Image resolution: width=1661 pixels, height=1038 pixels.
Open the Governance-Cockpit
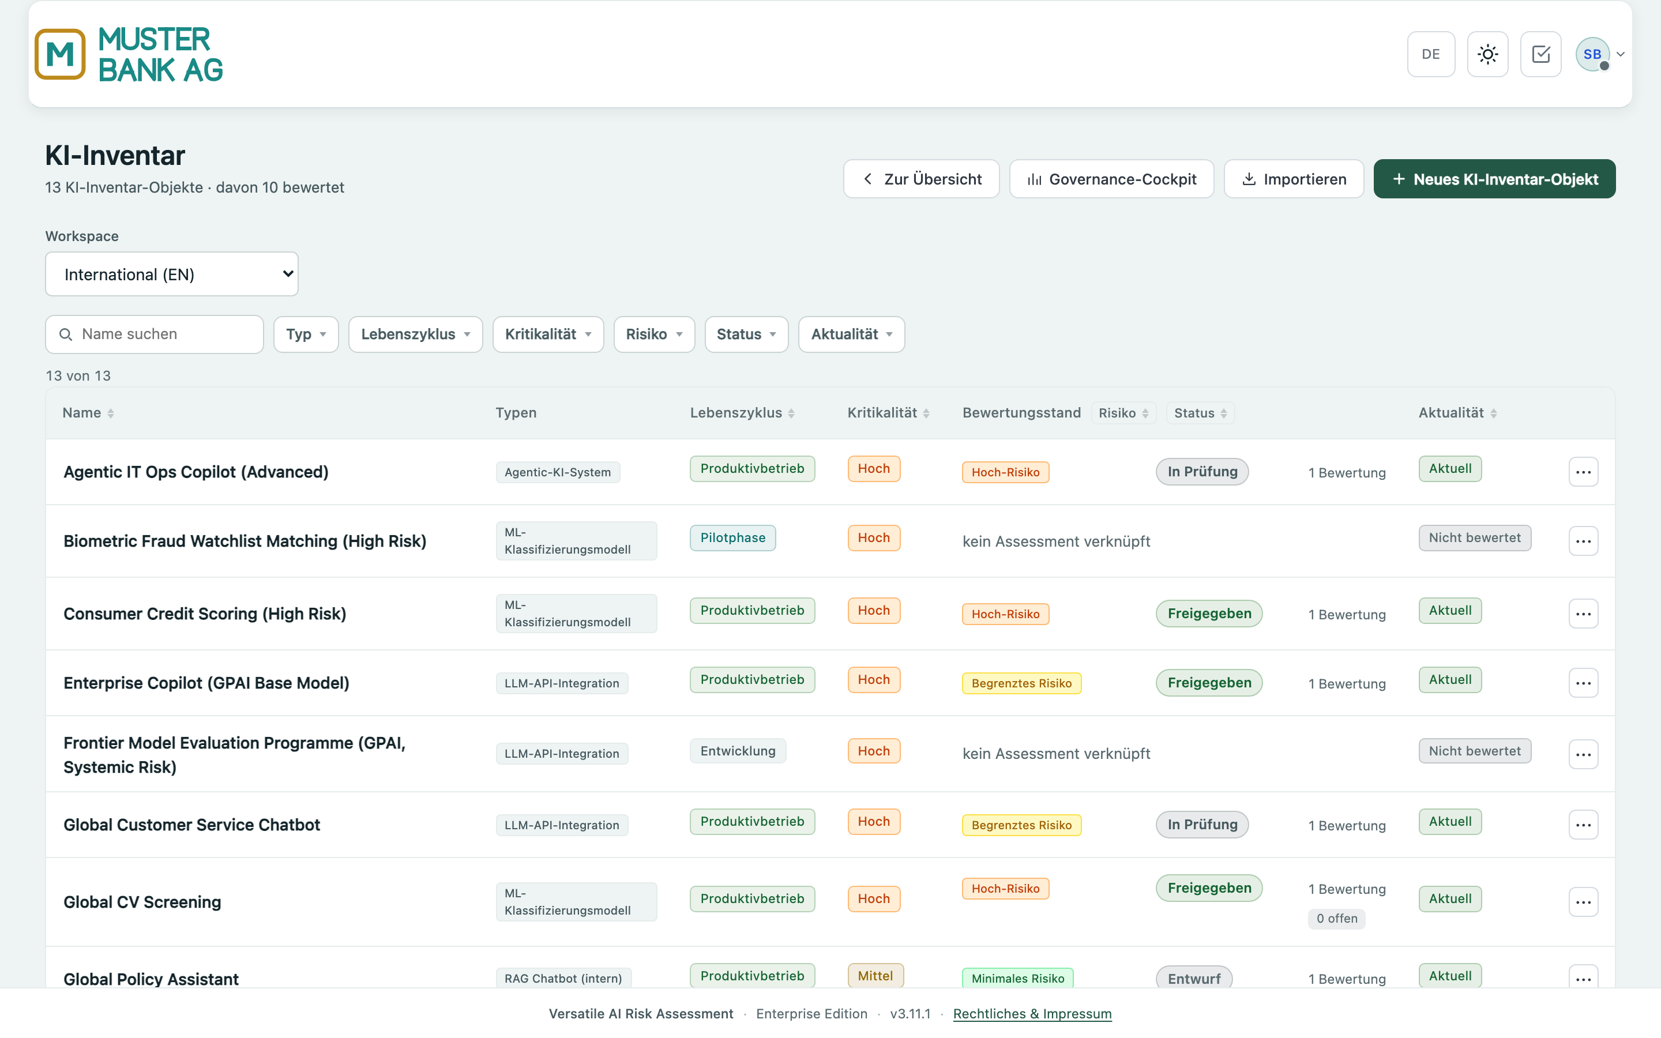pyautogui.click(x=1111, y=179)
